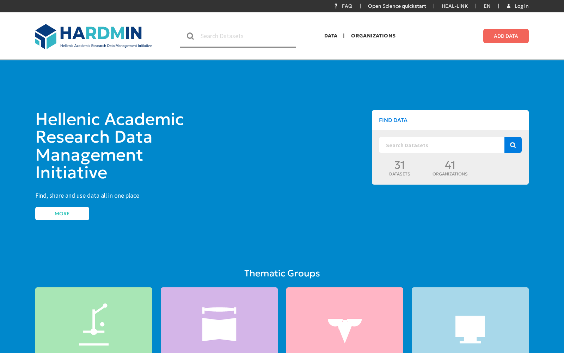
Task: Switch language using the EN selector
Action: (x=487, y=6)
